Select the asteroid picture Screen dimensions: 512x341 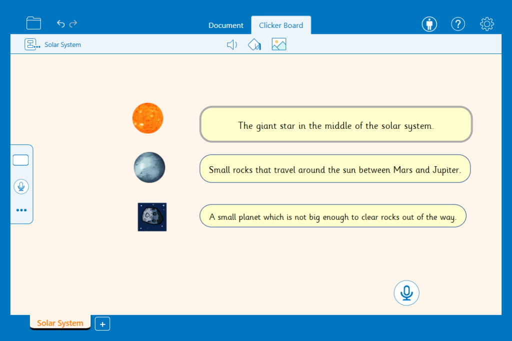[x=152, y=217]
